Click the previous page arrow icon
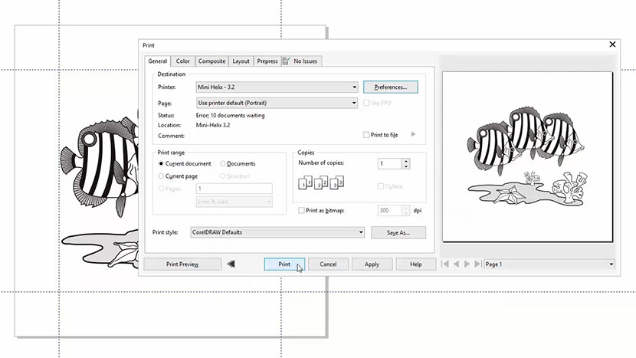The image size is (636, 358). point(457,264)
